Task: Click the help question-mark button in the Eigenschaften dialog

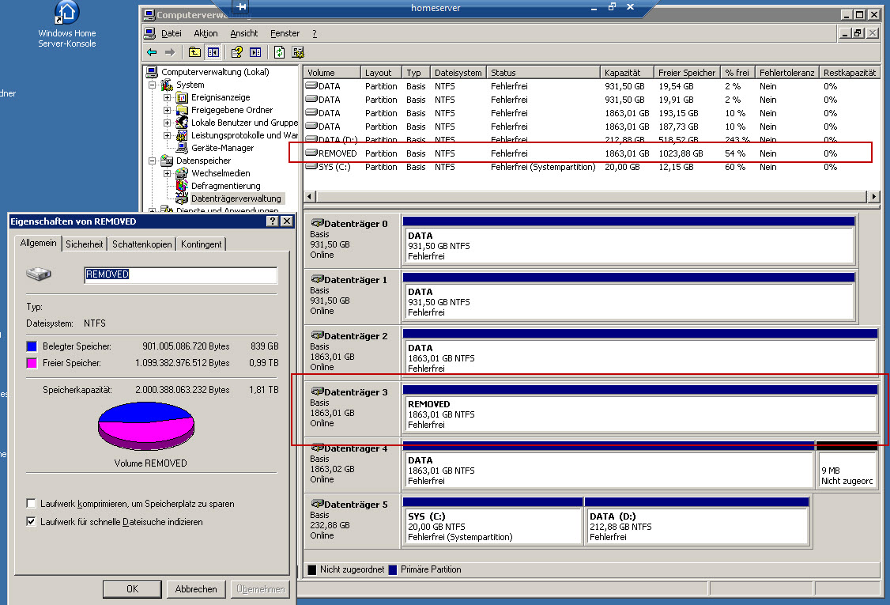Action: click(x=273, y=221)
